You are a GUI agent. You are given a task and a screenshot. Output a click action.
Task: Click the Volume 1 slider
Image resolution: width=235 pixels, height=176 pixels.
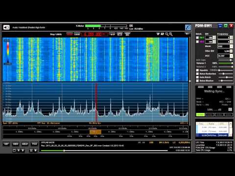(226, 63)
